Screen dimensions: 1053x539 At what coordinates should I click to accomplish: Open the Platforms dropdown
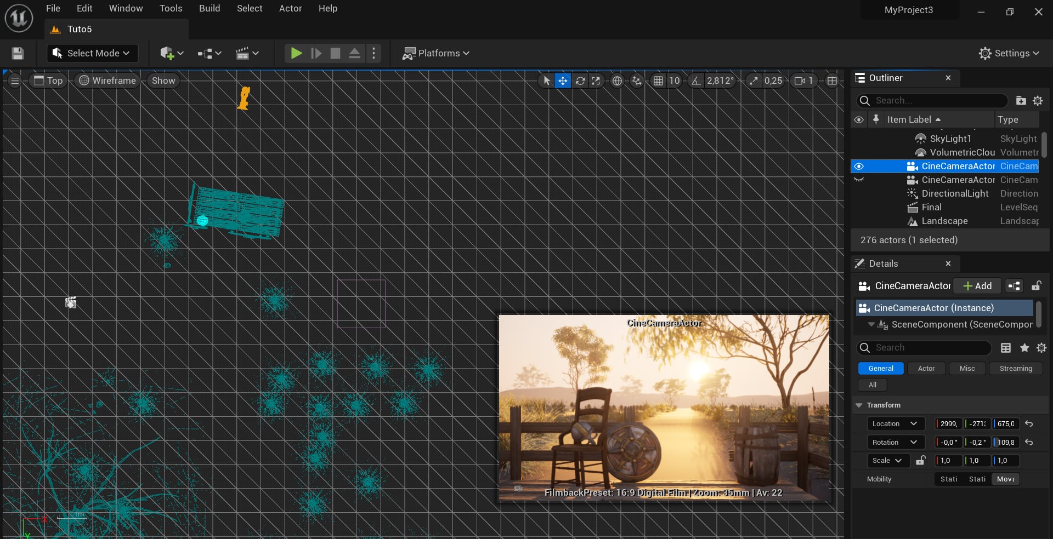[x=436, y=53]
